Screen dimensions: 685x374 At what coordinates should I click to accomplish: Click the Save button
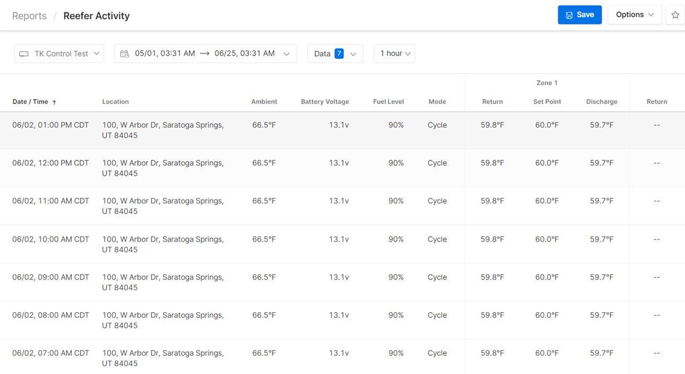click(580, 15)
